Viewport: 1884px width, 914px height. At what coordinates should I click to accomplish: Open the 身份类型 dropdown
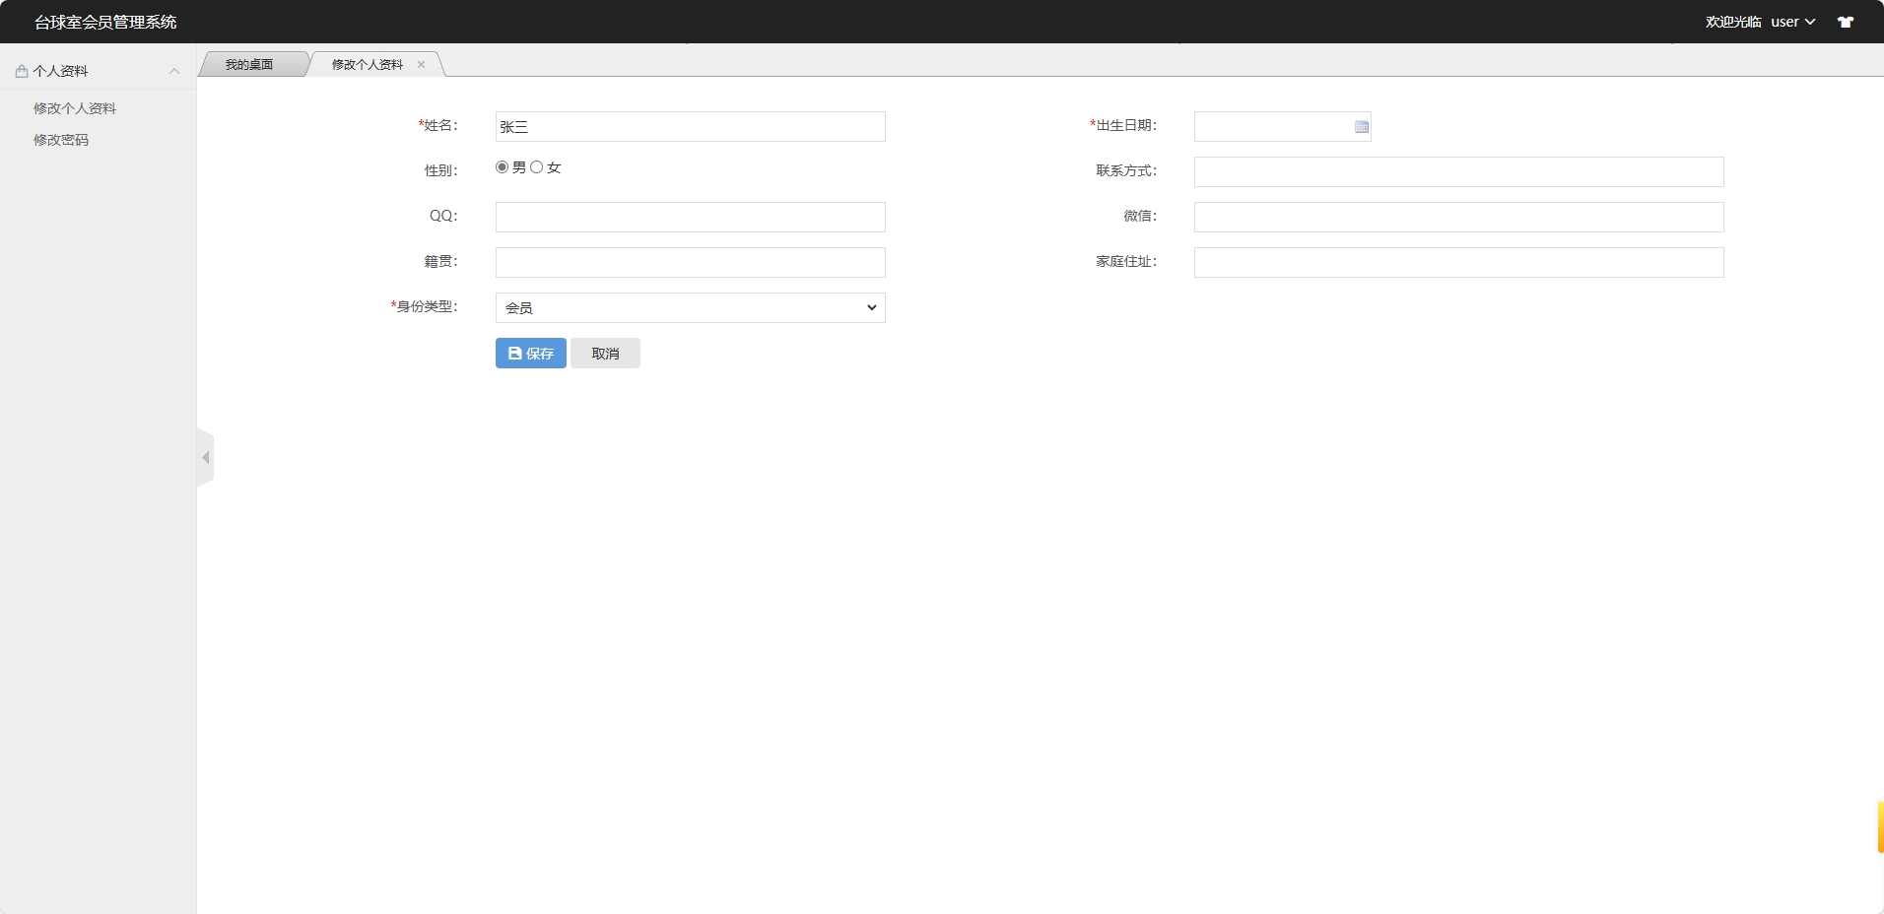pos(691,308)
